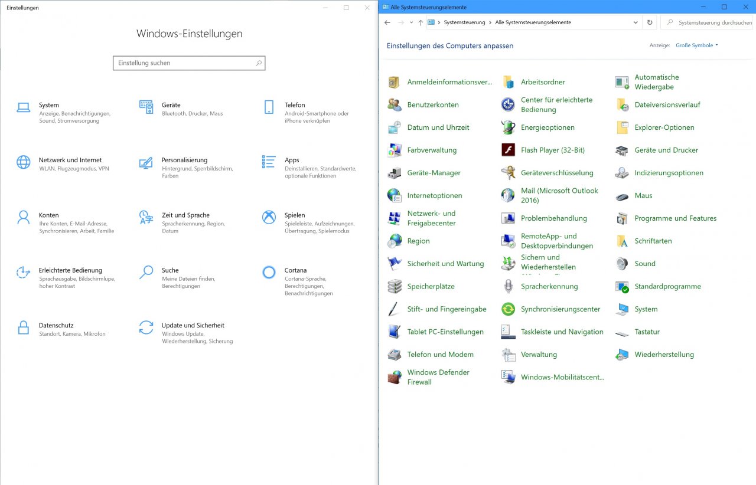Open Cortana circle icon
The width and height of the screenshot is (756, 485).
(269, 272)
